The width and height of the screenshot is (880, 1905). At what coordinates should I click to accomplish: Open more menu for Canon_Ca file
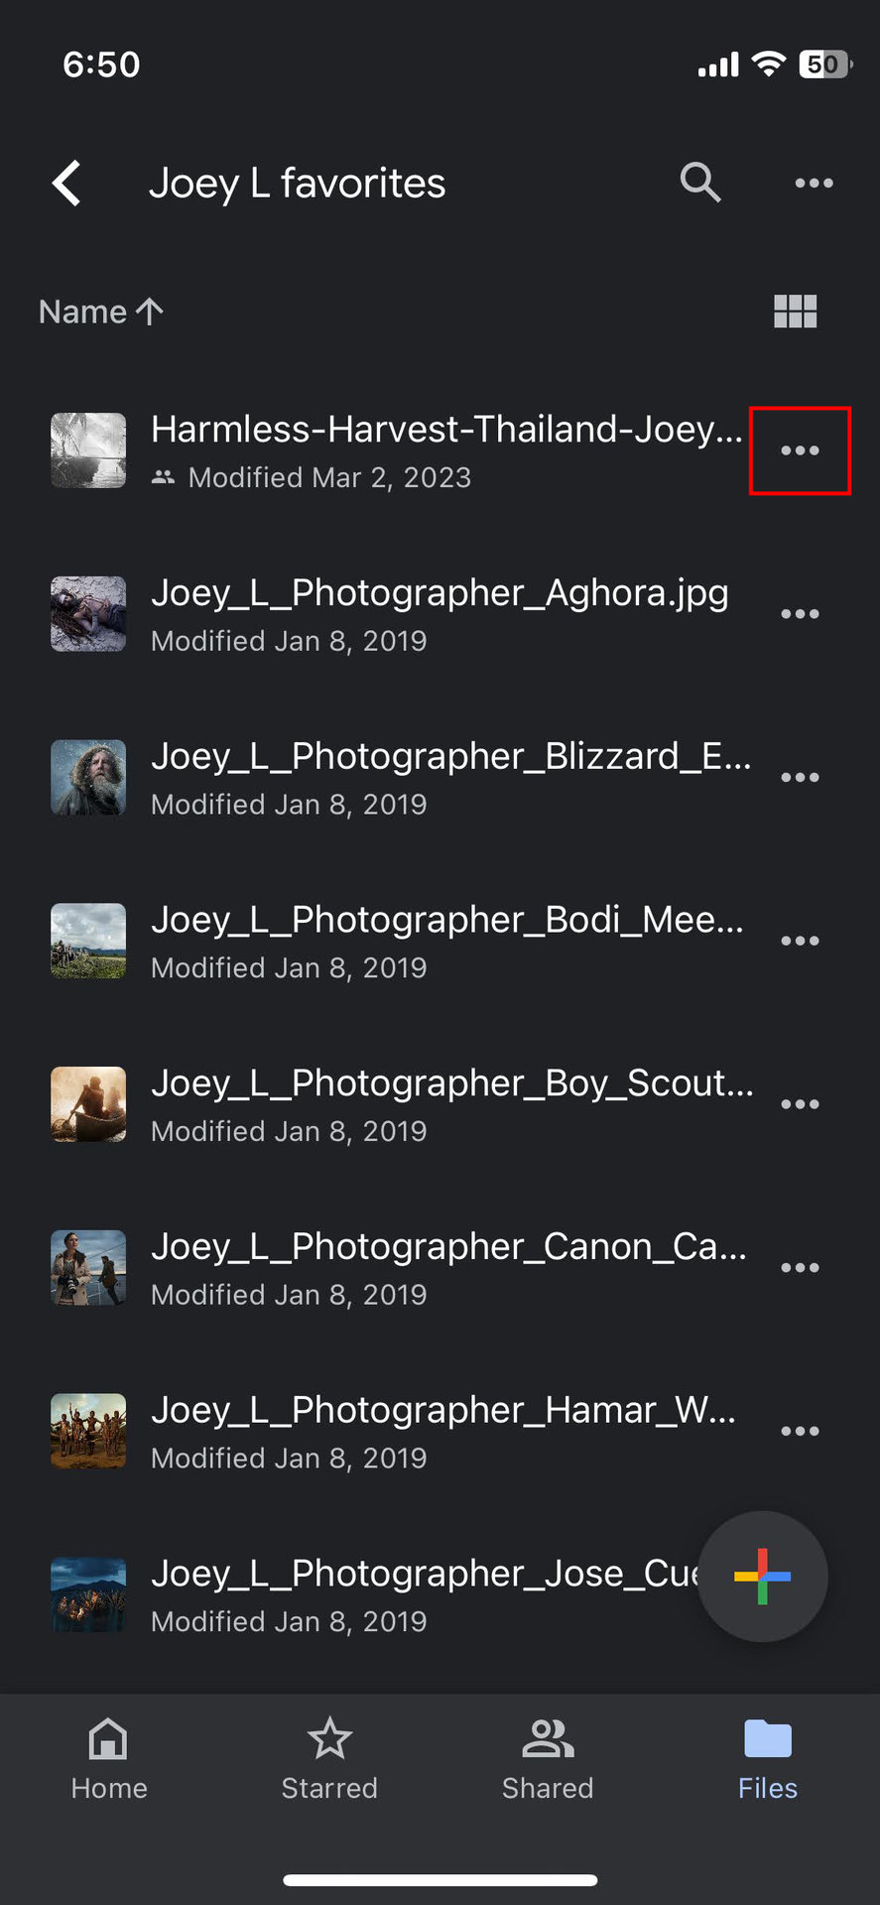click(800, 1267)
